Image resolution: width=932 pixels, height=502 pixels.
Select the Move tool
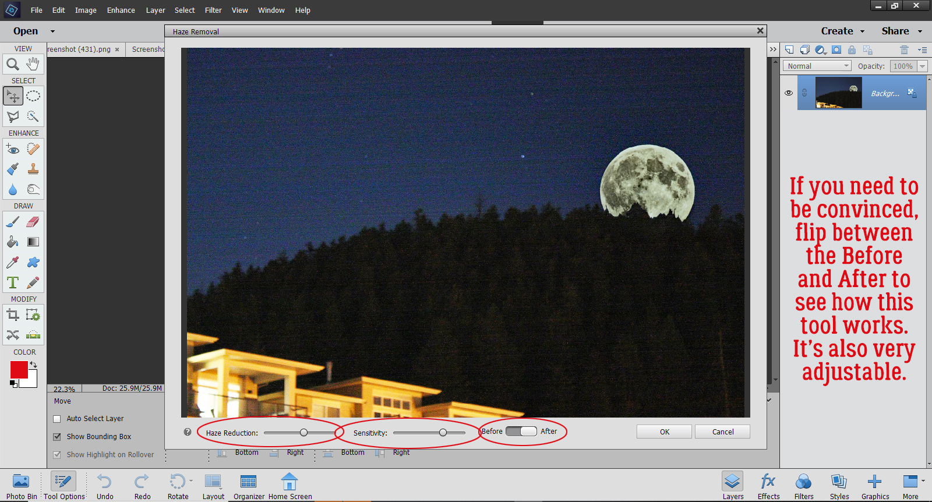pos(13,96)
